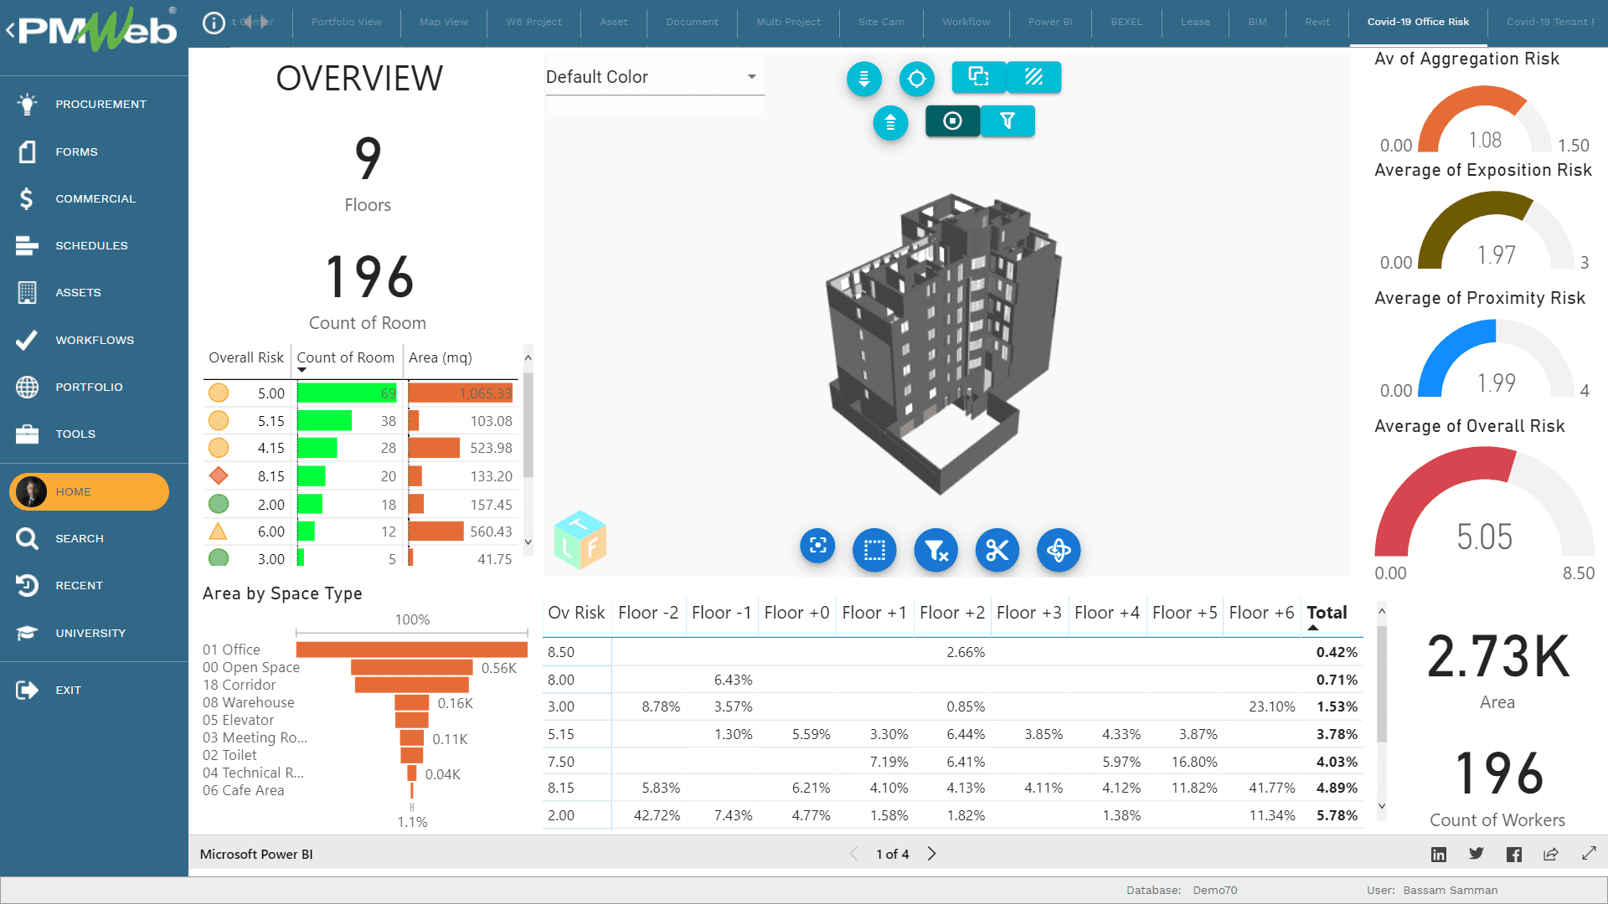Click the orbit rotation icon beside the scissors
This screenshot has height=904, width=1608.
pyautogui.click(x=1059, y=550)
